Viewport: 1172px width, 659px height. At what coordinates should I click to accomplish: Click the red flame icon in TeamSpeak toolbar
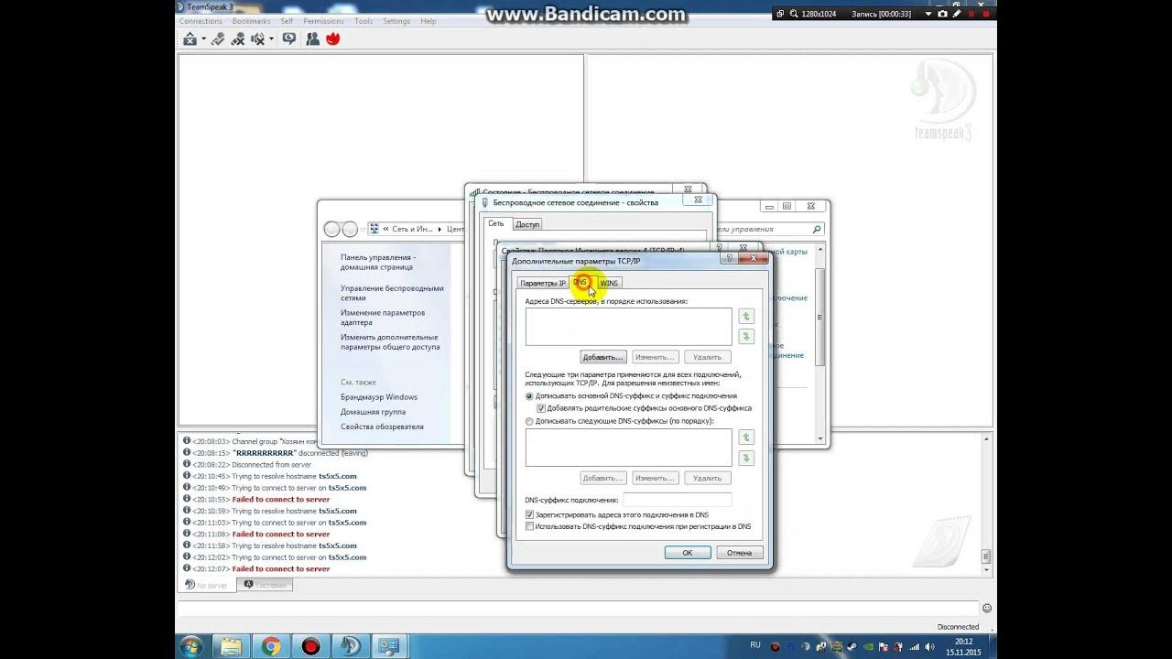[x=332, y=38]
